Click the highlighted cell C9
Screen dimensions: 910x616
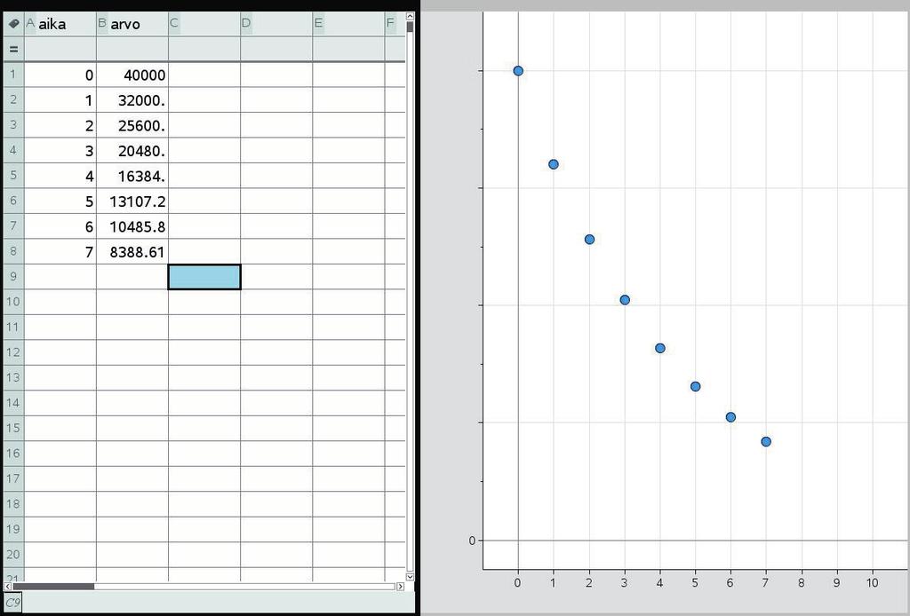click(x=204, y=277)
